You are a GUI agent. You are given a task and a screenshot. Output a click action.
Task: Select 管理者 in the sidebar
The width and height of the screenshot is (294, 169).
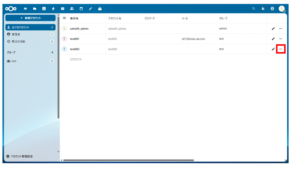(16, 34)
